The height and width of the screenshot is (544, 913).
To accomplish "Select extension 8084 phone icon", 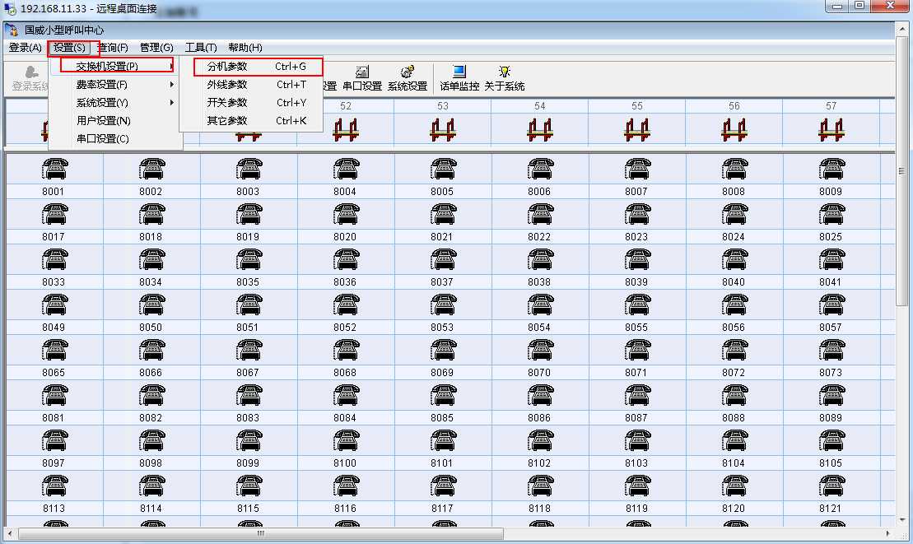I will 346,396.
